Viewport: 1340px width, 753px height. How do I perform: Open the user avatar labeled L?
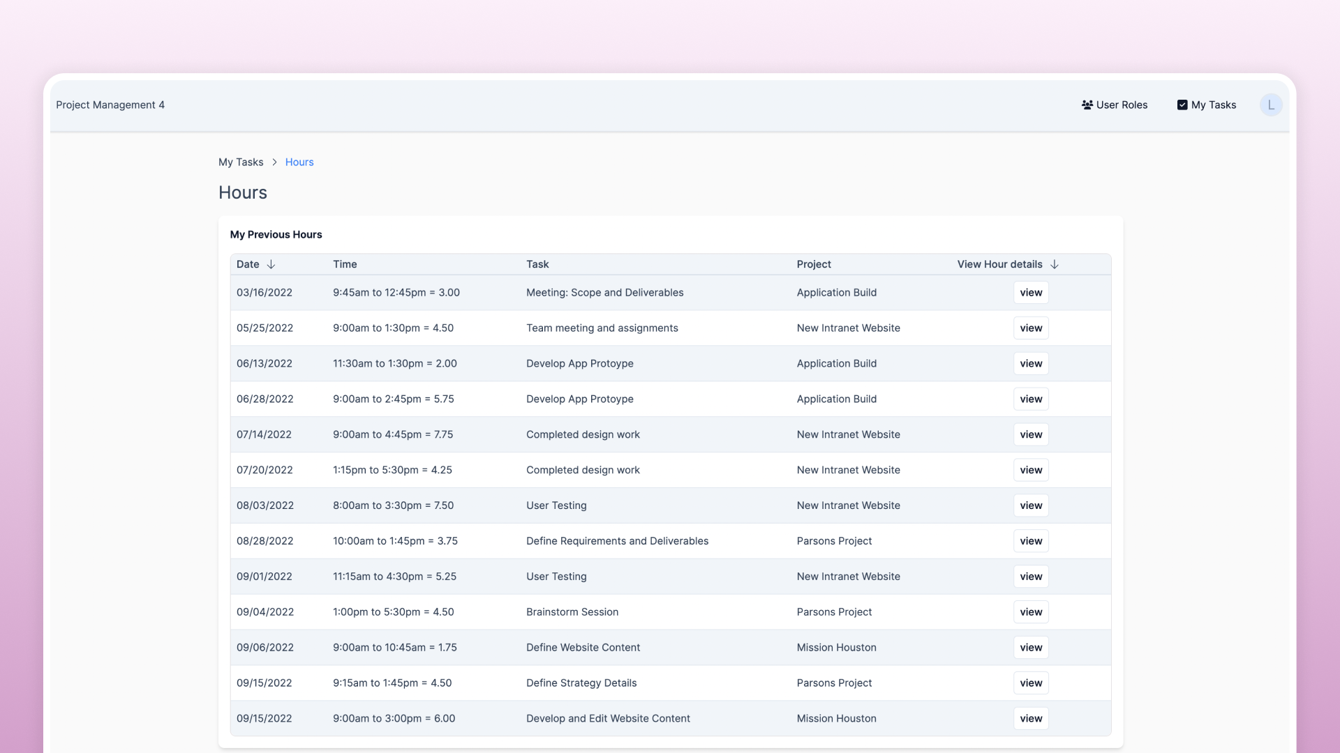click(x=1270, y=105)
